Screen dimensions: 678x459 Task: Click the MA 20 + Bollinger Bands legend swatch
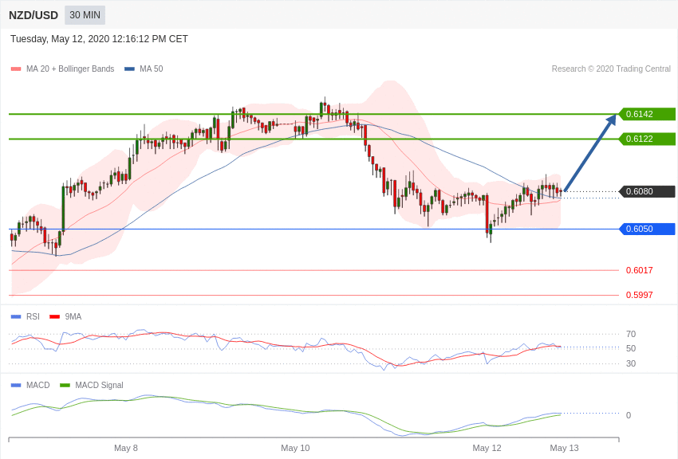(16, 69)
